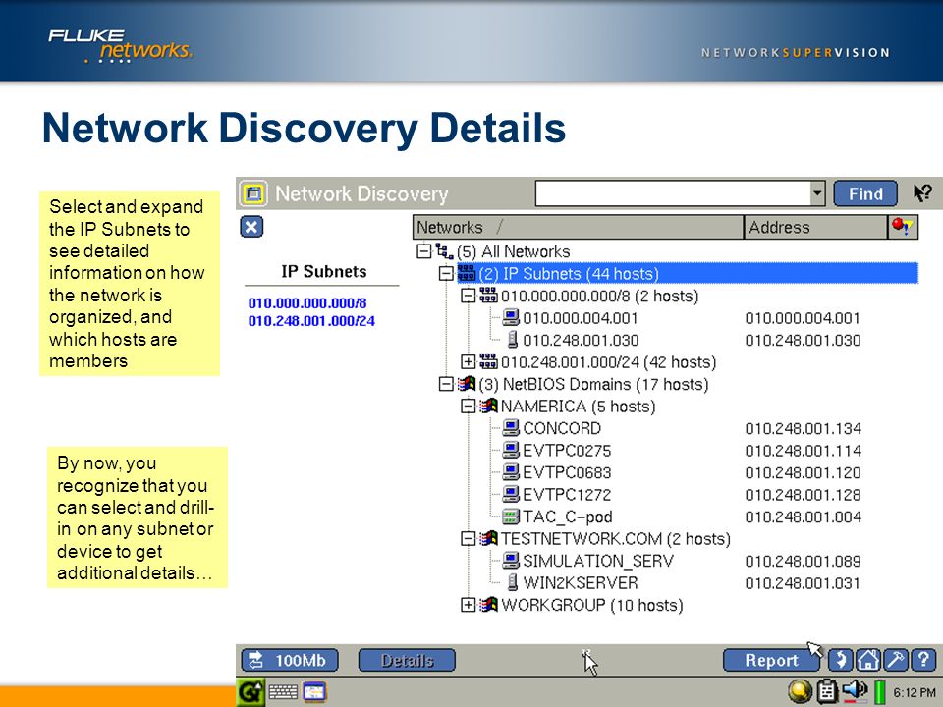Click the CONCORD computer icon
Viewport: 943px width, 707px height.
tap(511, 428)
